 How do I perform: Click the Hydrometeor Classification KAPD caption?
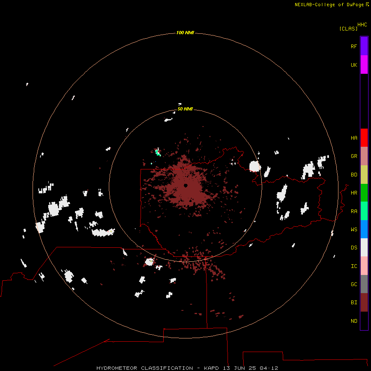[187, 368]
